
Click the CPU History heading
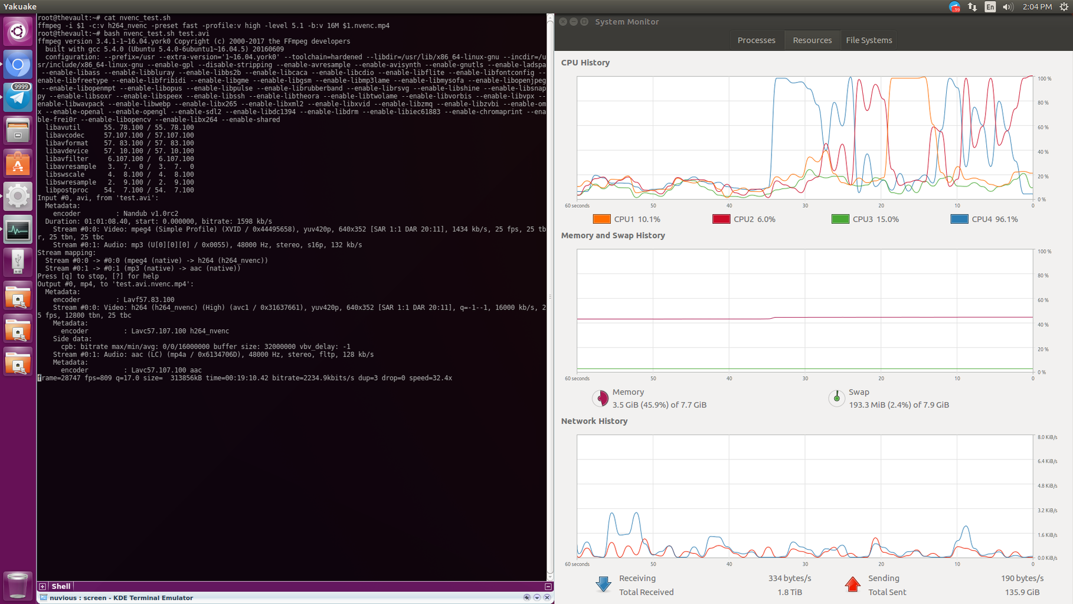click(x=585, y=63)
